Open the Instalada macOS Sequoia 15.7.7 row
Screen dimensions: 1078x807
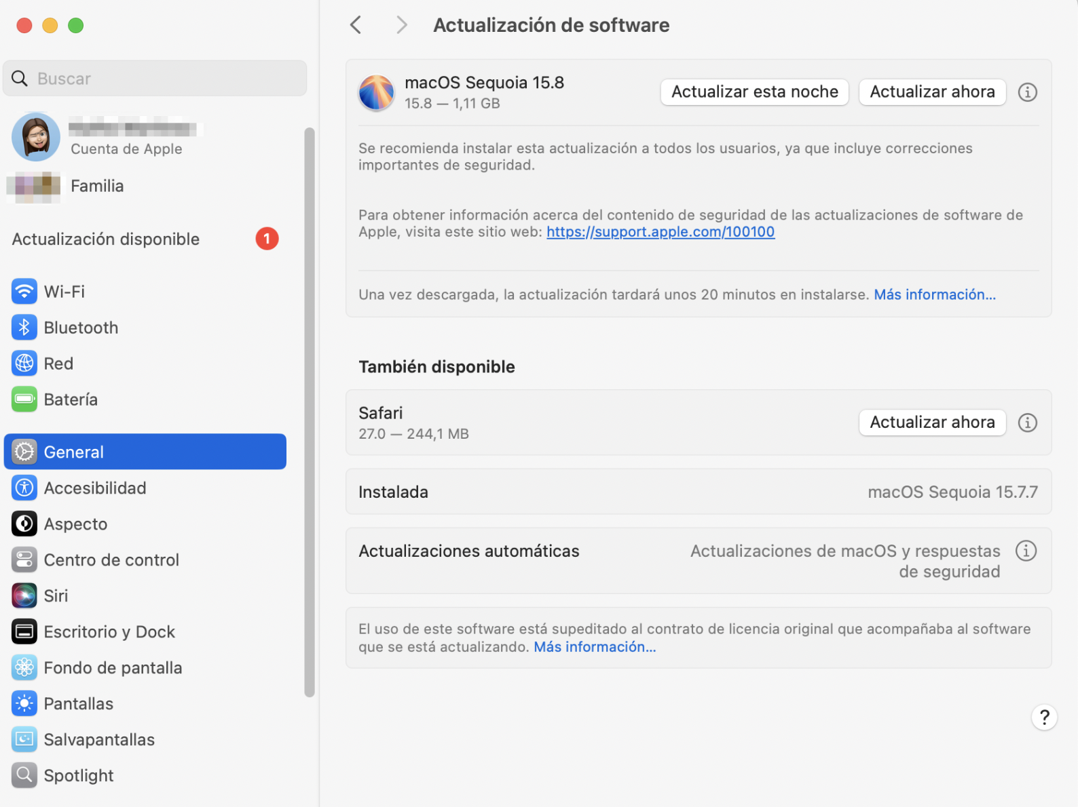point(699,492)
